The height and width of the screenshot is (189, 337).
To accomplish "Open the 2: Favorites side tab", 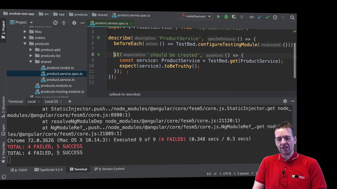I will click(3, 152).
